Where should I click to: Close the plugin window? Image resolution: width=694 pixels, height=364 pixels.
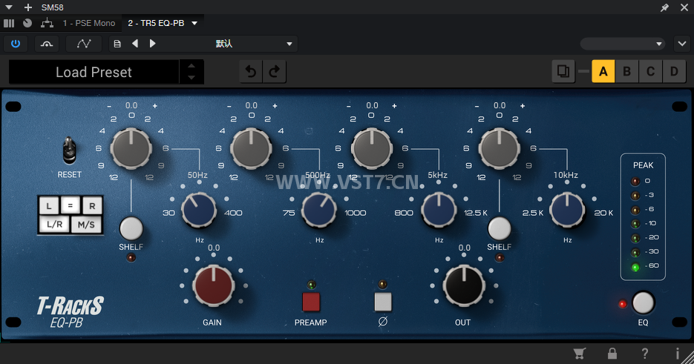(684, 7)
